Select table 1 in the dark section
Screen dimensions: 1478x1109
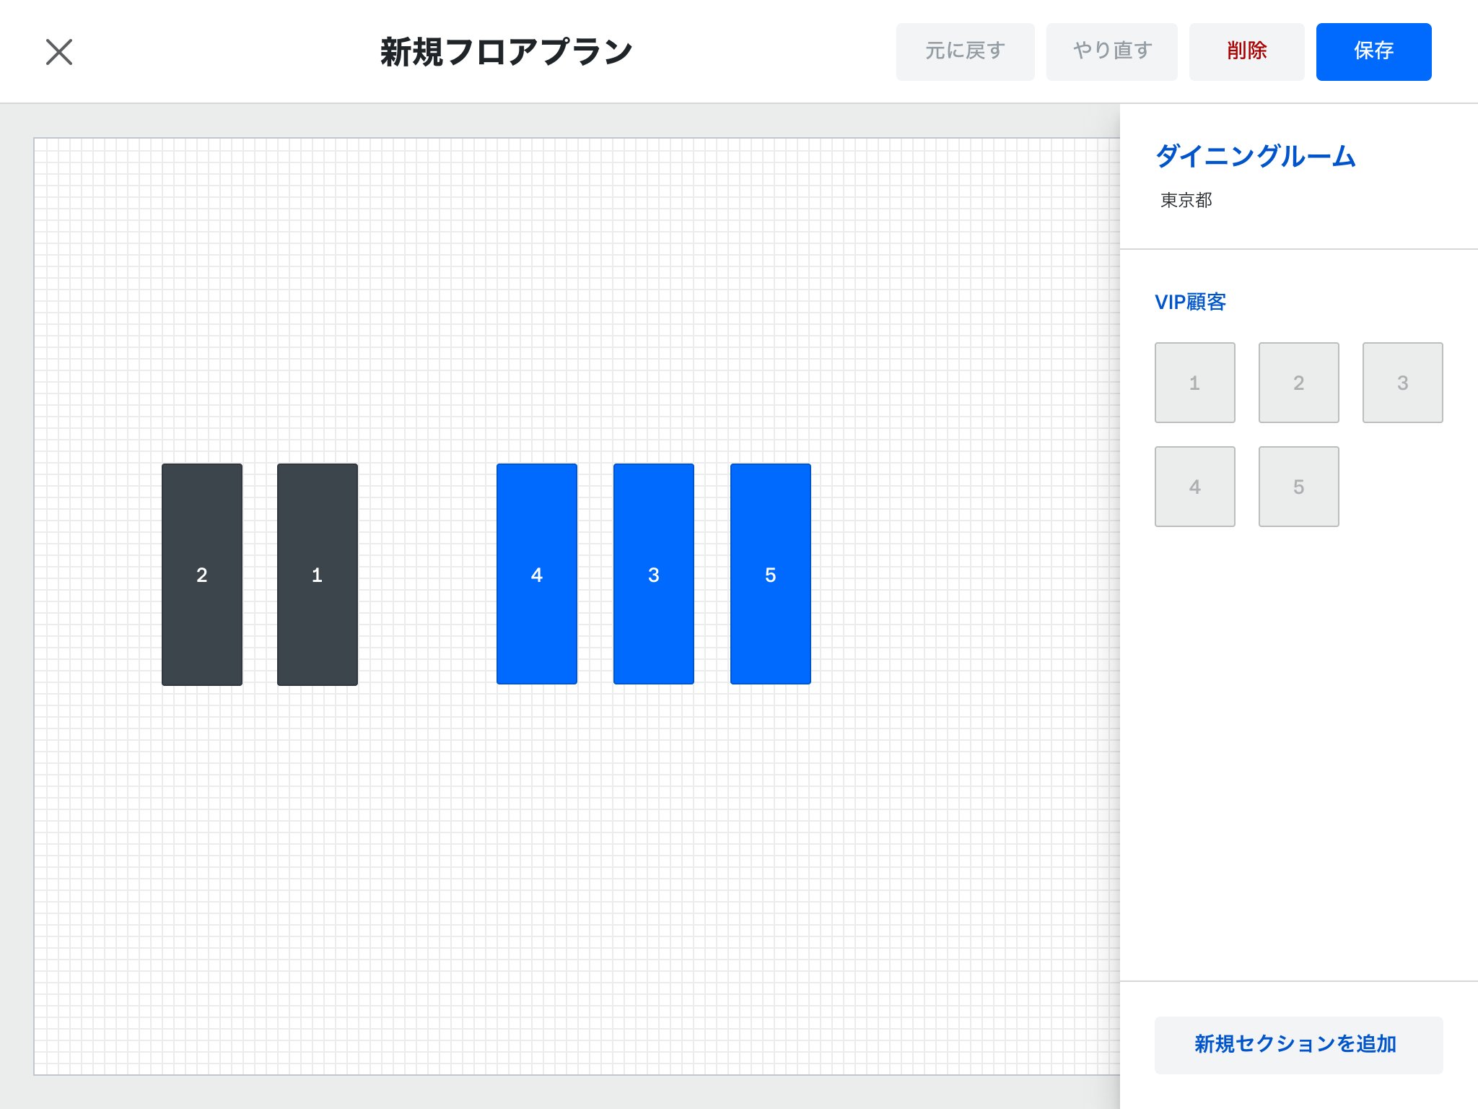point(317,575)
